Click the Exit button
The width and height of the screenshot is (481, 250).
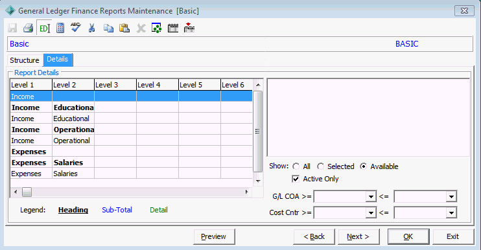coord(452,236)
